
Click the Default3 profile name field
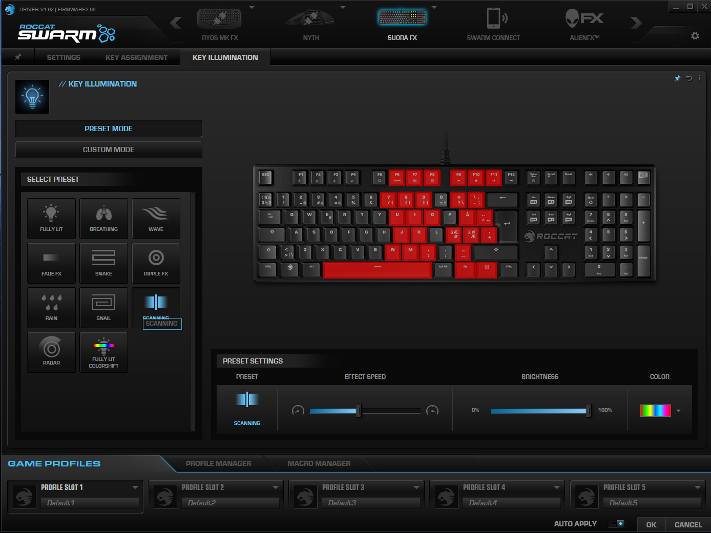coord(371,503)
